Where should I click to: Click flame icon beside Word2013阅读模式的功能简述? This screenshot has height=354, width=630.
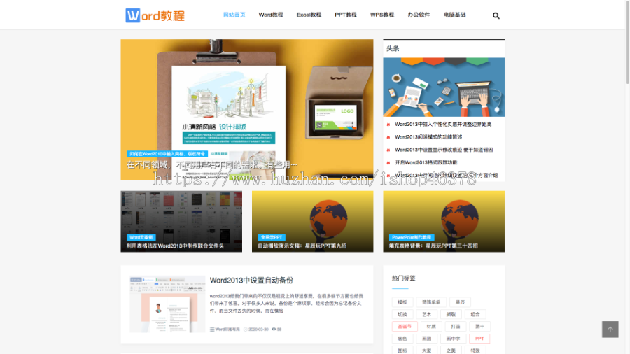point(388,137)
